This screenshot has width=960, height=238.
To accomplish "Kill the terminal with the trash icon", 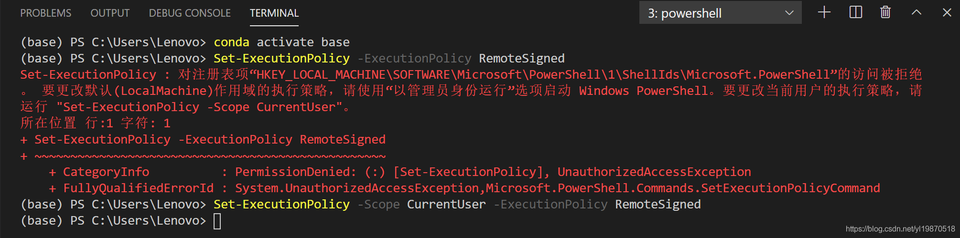I will [x=885, y=12].
